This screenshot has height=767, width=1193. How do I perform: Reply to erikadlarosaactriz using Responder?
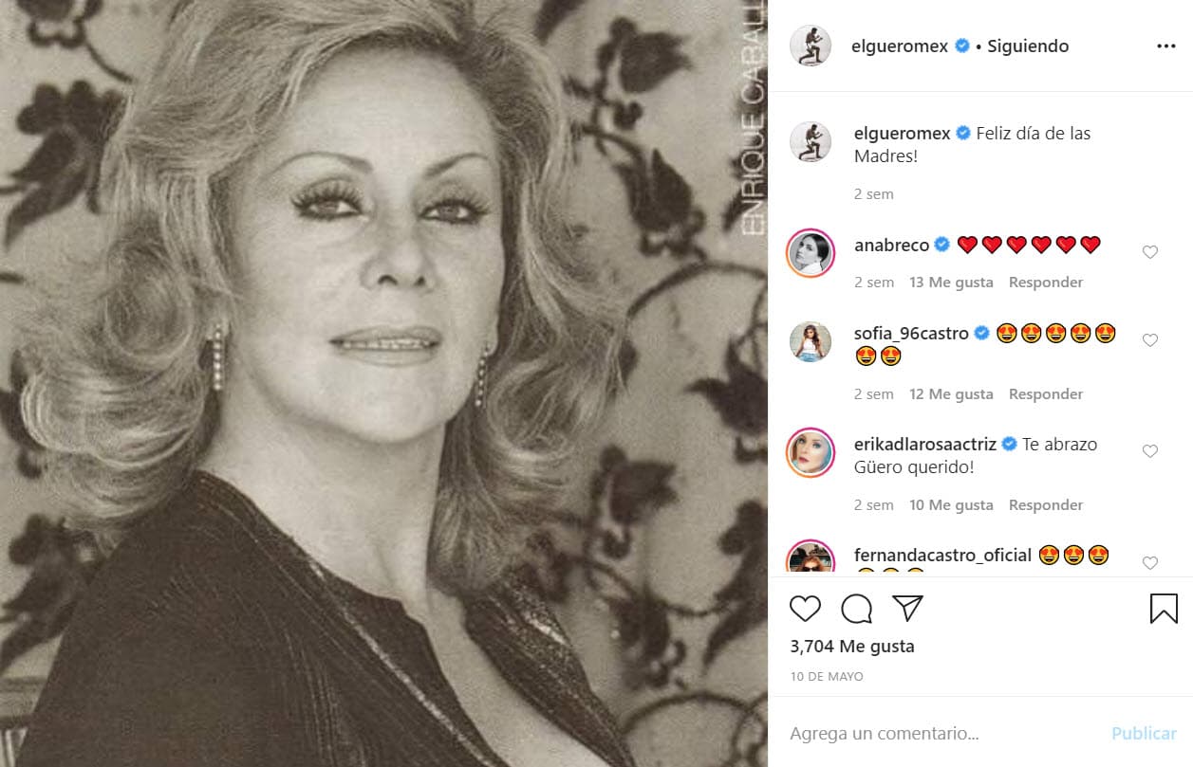coord(1045,504)
